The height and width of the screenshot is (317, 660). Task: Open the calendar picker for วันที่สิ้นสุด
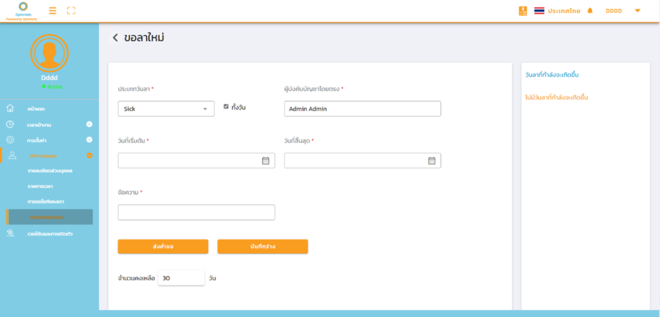(x=432, y=161)
